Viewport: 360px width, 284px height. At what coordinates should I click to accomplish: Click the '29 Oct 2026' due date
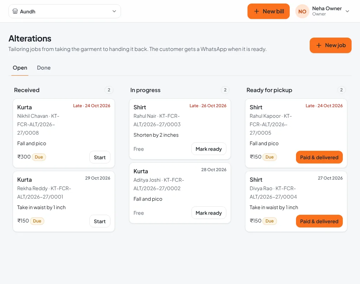(x=98, y=178)
